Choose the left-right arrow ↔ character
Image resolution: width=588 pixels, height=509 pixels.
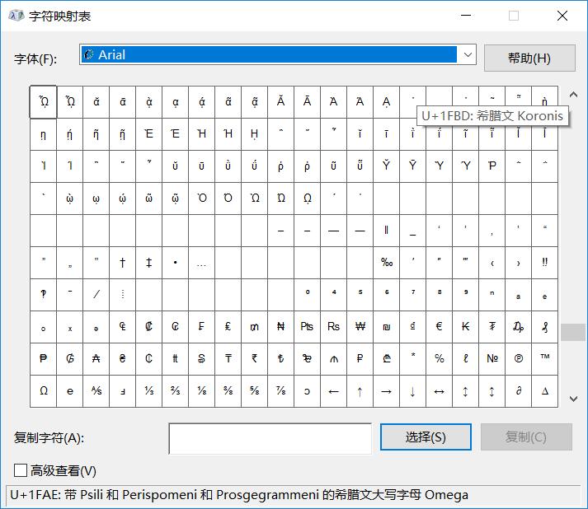tap(439, 391)
